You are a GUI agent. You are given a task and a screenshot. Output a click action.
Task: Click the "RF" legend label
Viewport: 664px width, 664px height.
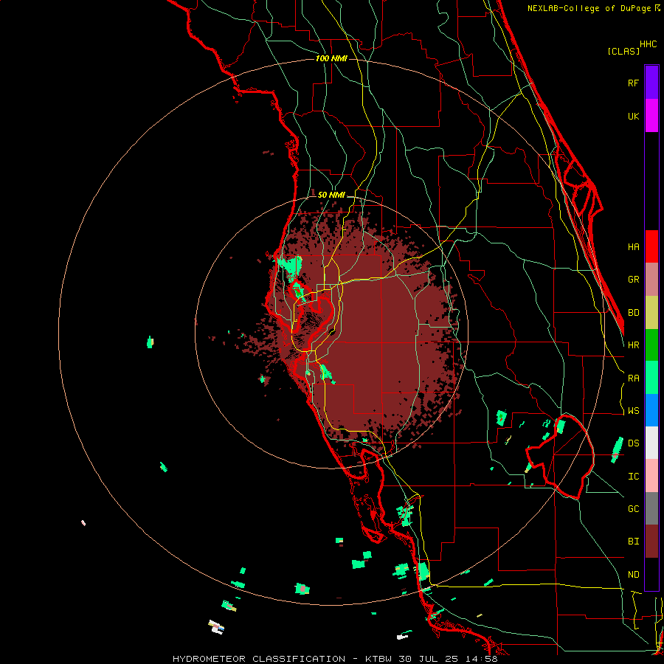point(633,83)
